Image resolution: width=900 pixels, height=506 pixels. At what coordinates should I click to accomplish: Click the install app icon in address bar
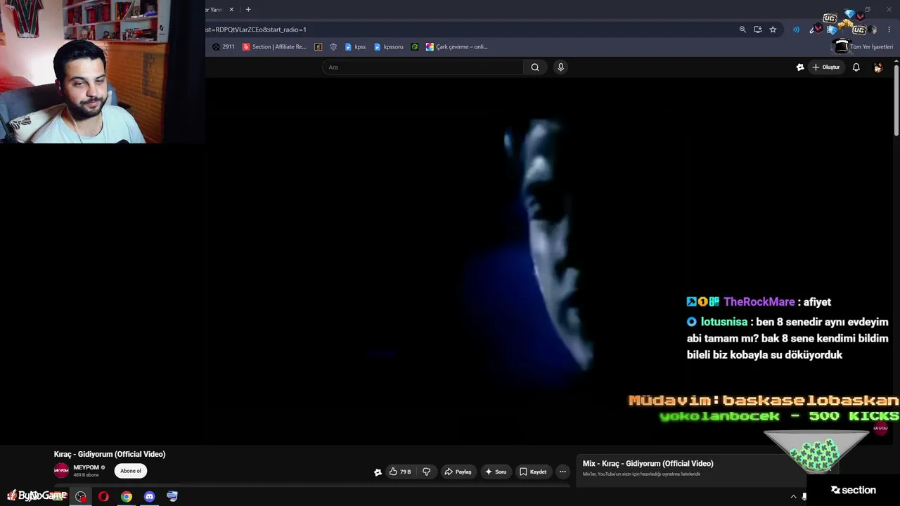click(757, 30)
